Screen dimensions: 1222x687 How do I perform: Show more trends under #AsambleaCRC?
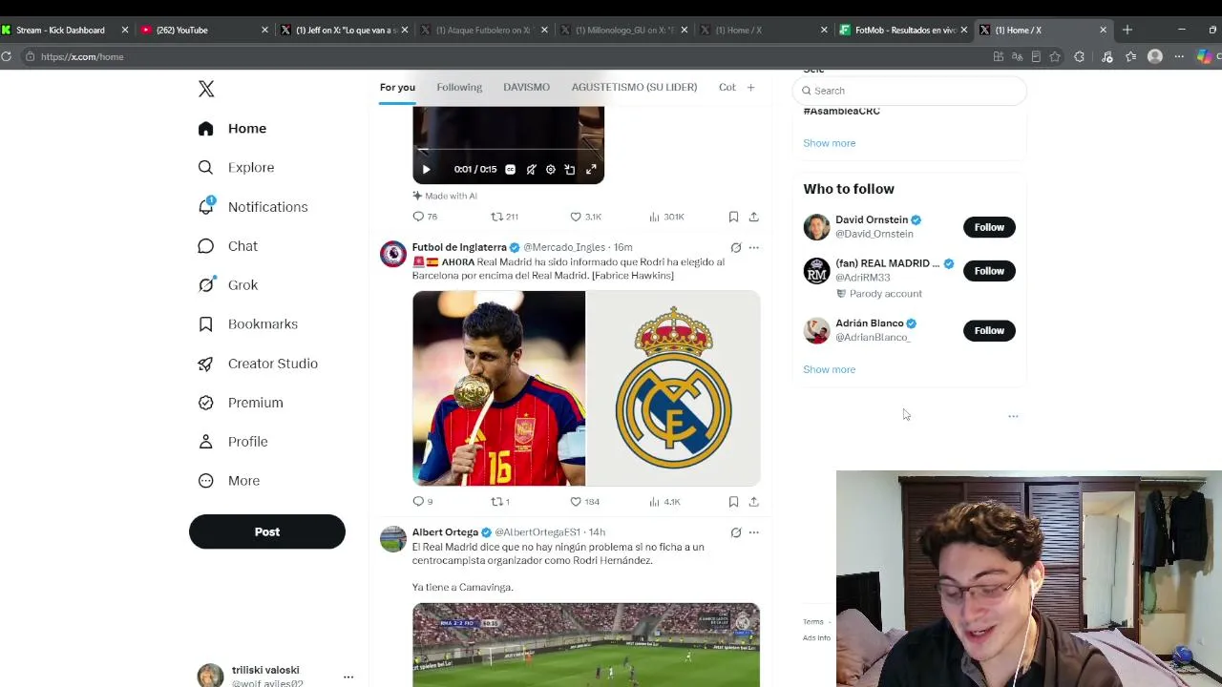click(829, 143)
